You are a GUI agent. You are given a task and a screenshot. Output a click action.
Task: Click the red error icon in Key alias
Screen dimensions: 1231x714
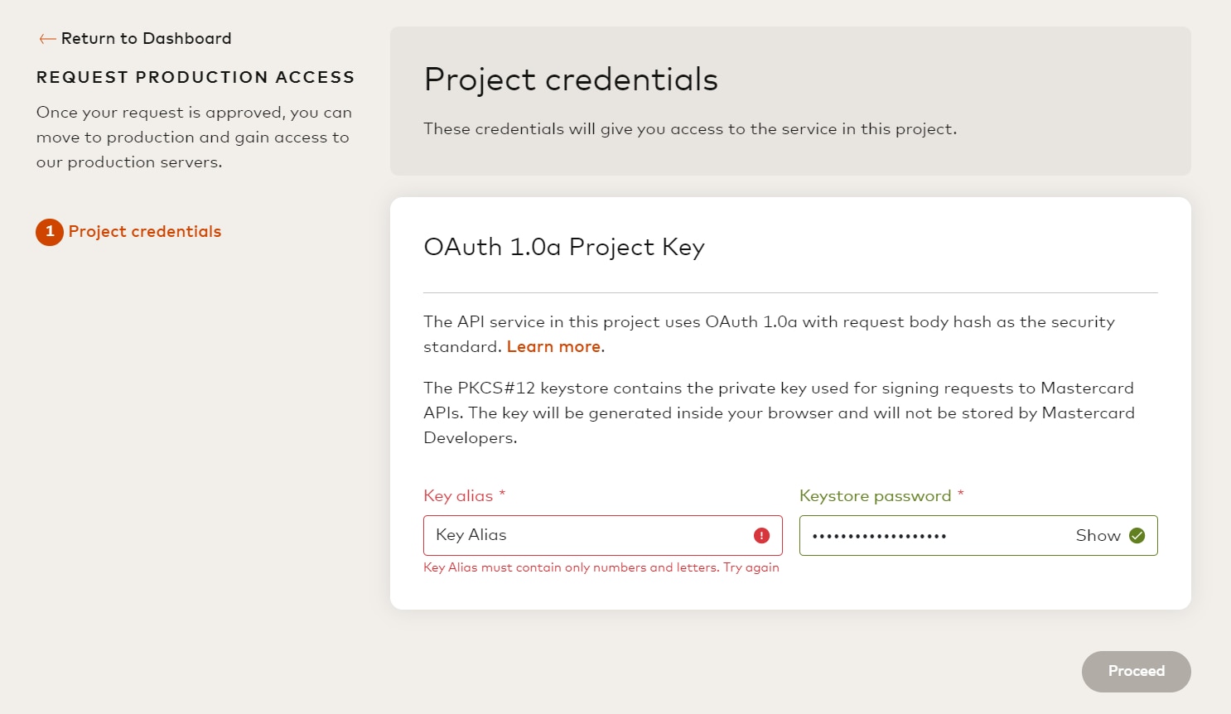point(762,536)
